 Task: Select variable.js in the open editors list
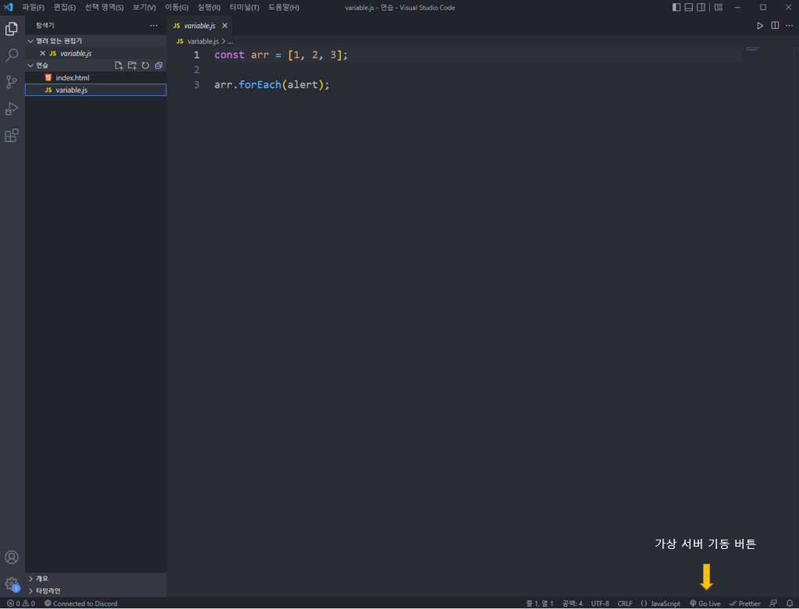tap(96, 53)
